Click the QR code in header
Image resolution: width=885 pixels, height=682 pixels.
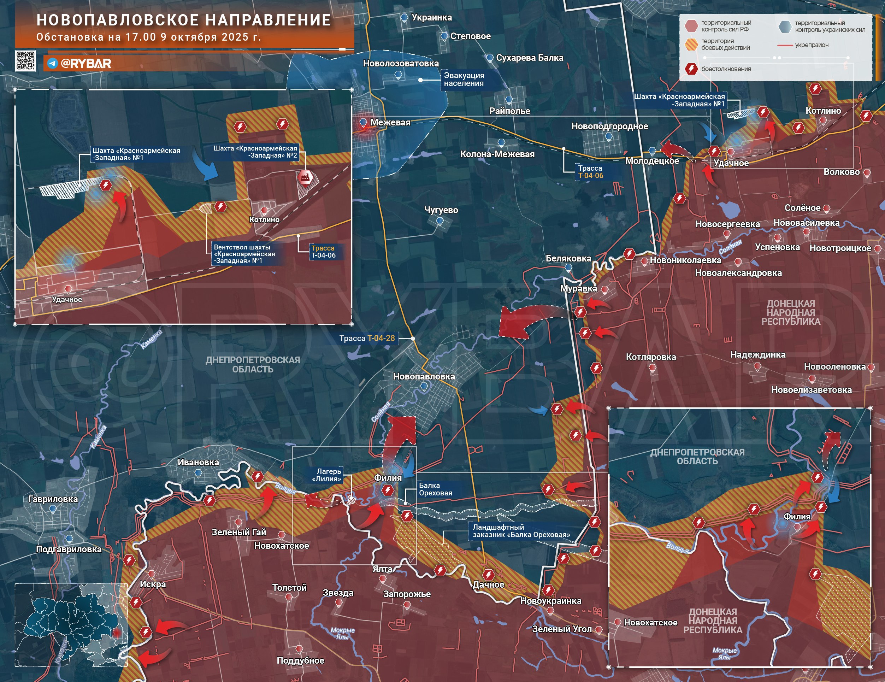pos(25,61)
